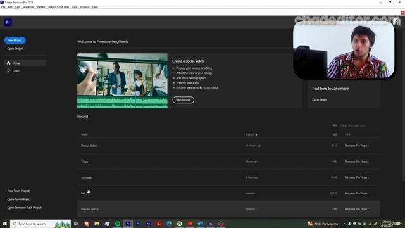
Task: Open the Clip menu
Action: point(17,7)
